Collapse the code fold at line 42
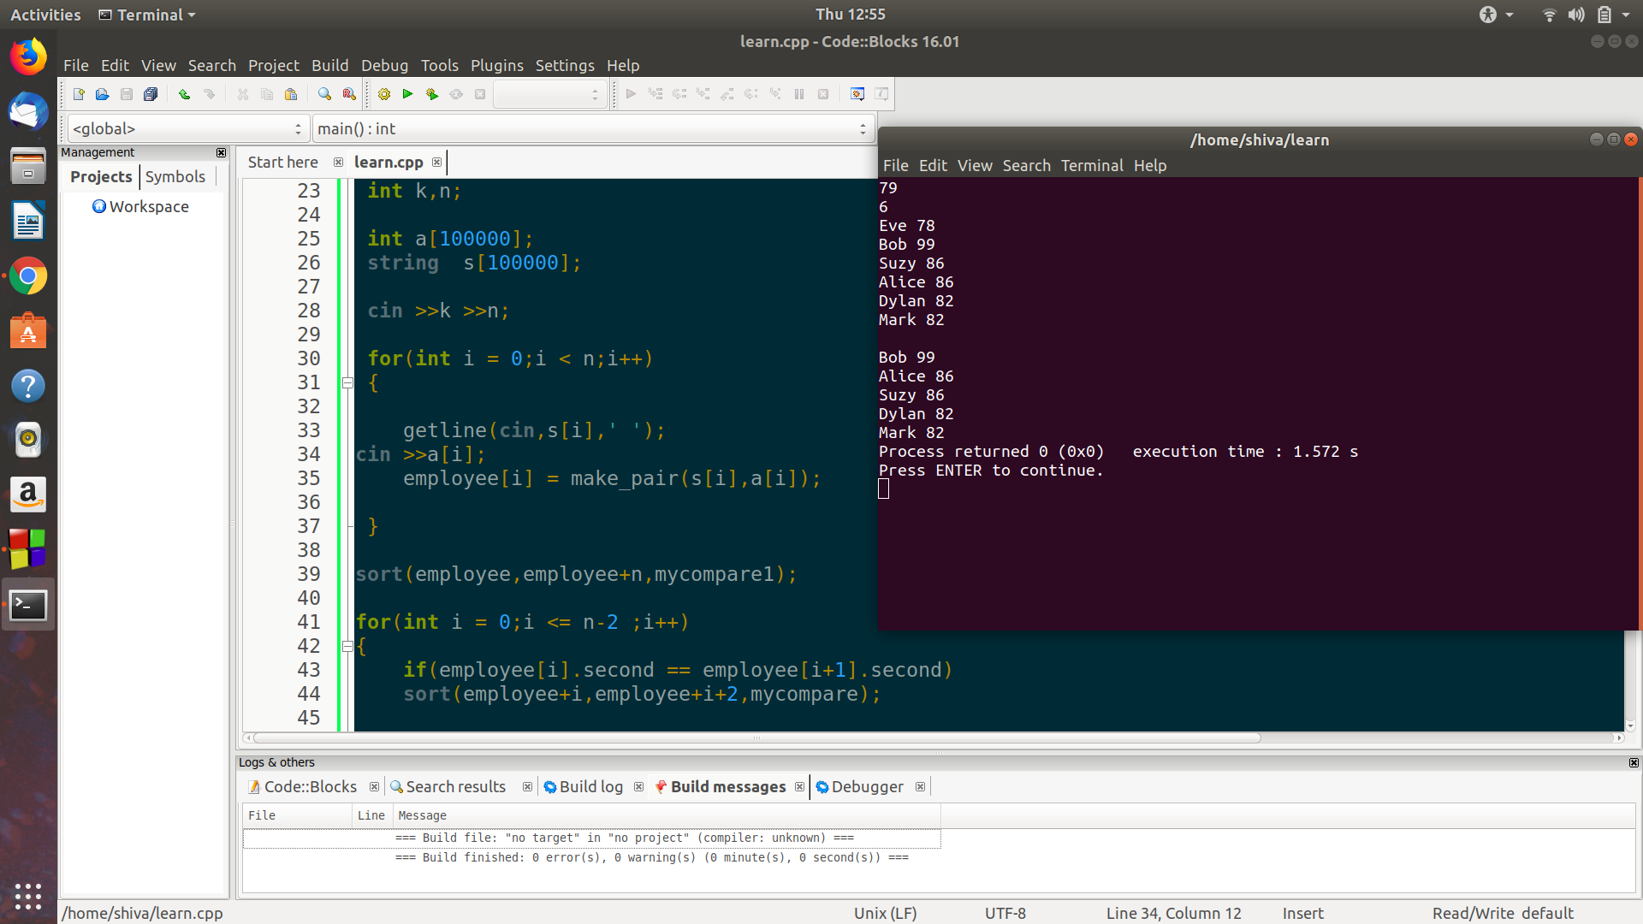This screenshot has width=1643, height=924. tap(347, 646)
